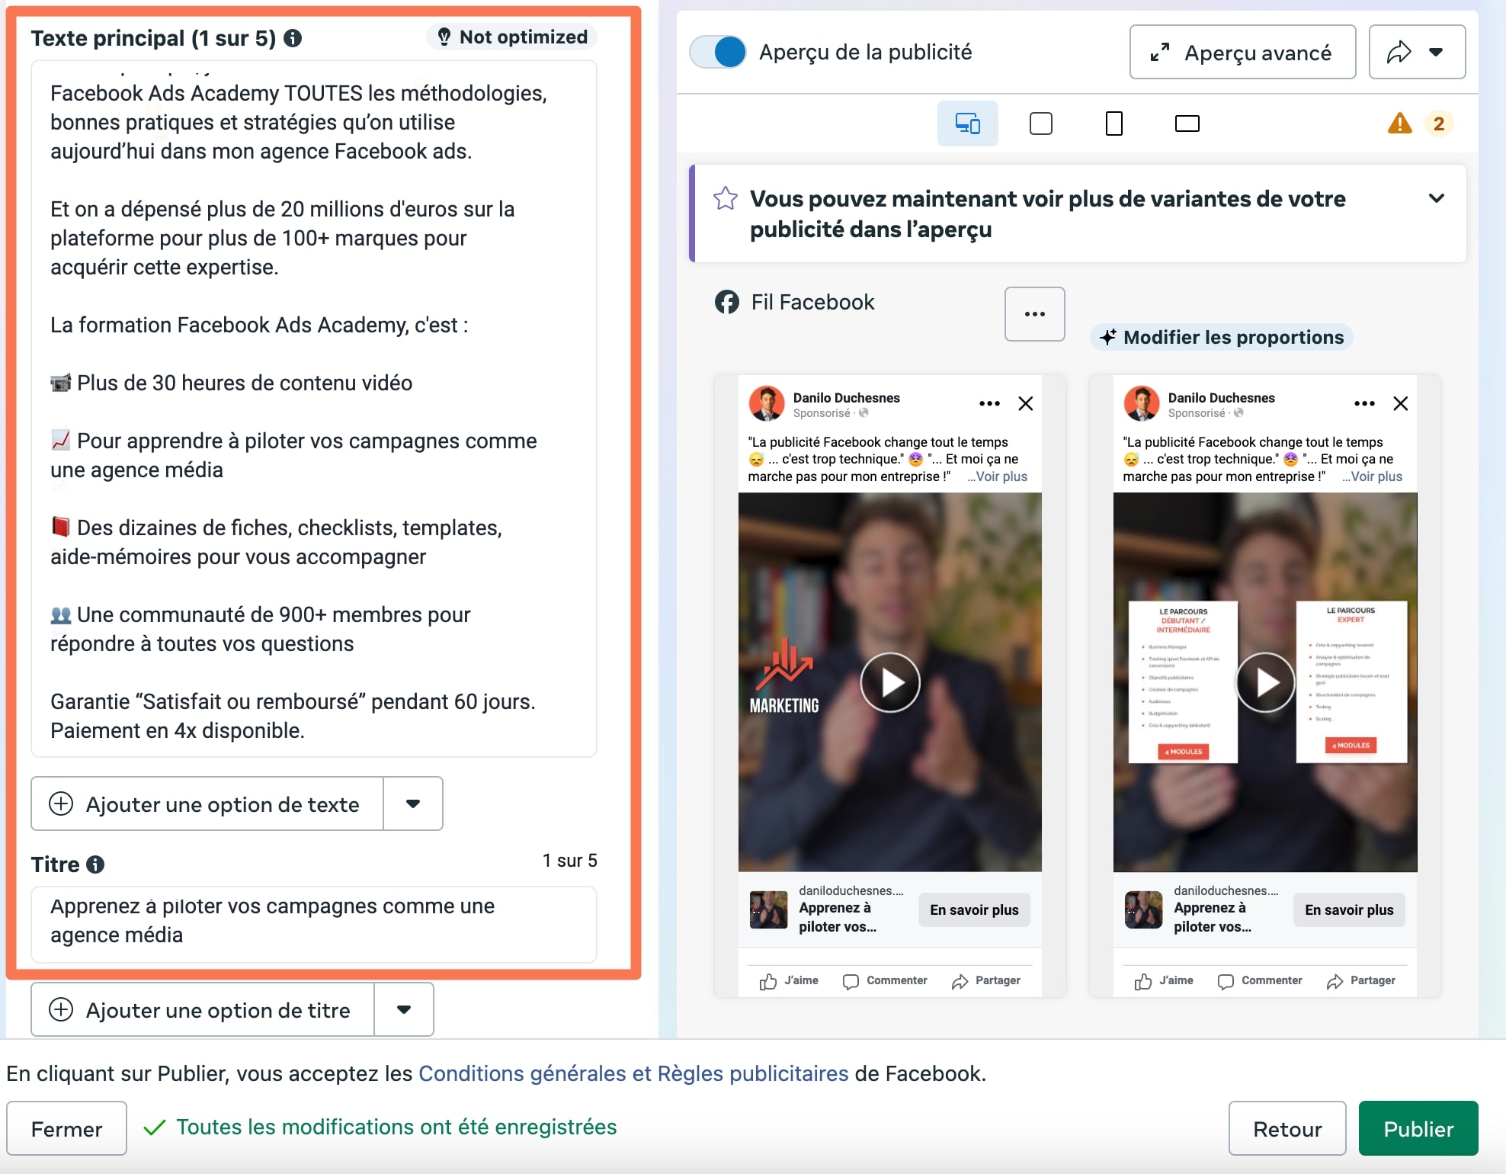
Task: Click Voir plus in second ad preview
Action: click(x=1376, y=476)
